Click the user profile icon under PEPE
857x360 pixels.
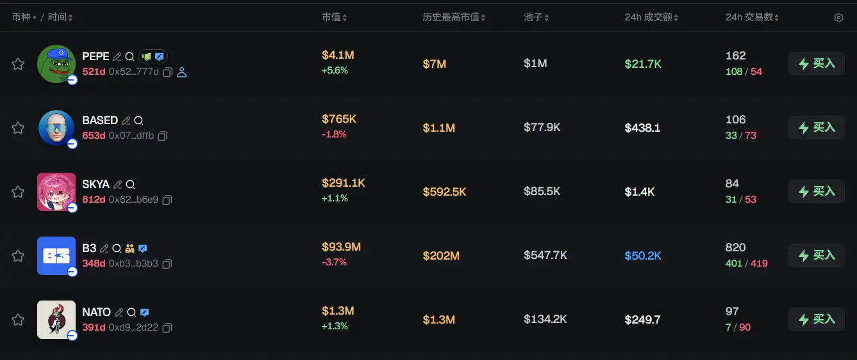coord(181,72)
